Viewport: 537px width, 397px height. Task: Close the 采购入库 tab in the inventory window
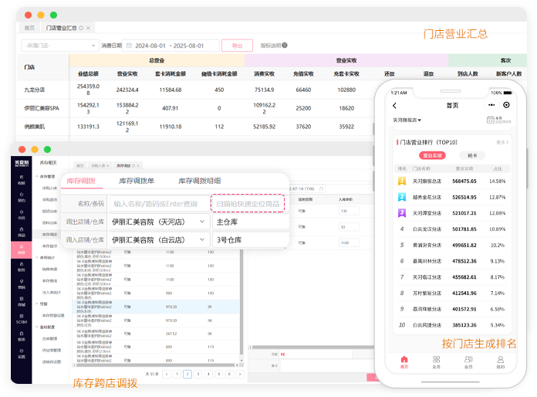(108, 165)
